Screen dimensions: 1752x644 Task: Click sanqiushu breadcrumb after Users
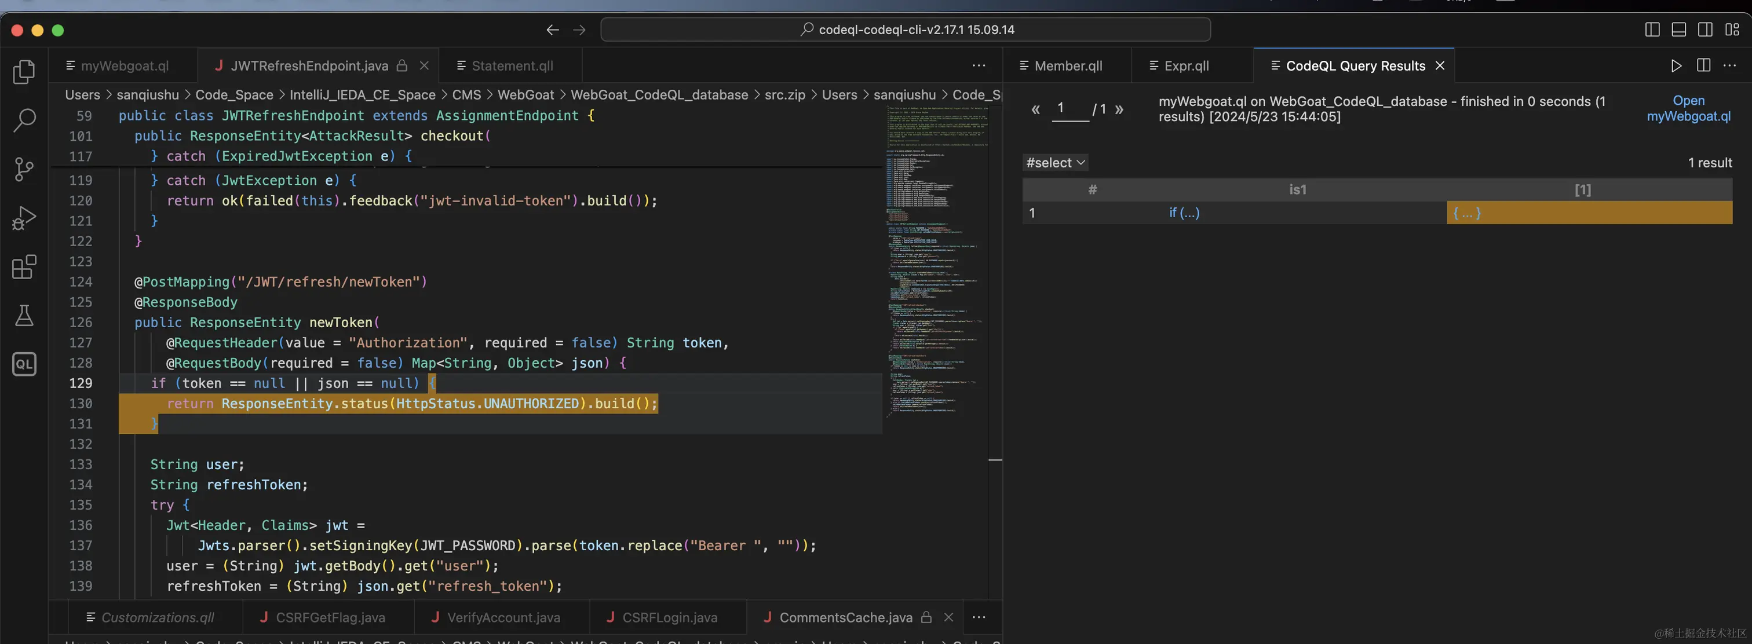click(x=148, y=95)
